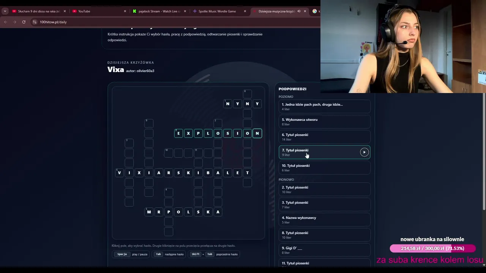Click the V cell numbered 6 in VIXIARSKIBALET

click(x=119, y=173)
